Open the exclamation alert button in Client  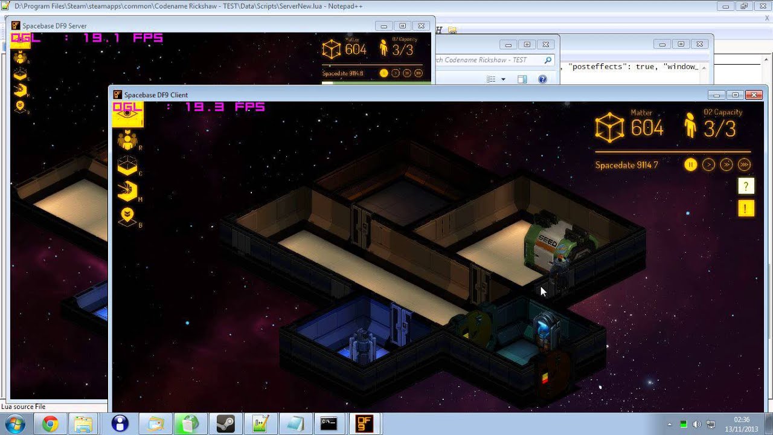point(746,208)
